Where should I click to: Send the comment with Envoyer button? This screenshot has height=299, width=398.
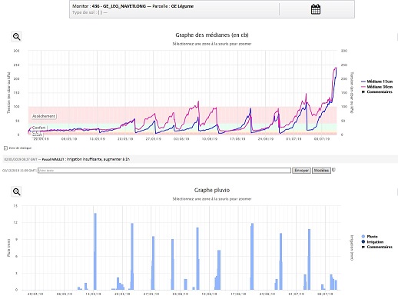tap(301, 171)
